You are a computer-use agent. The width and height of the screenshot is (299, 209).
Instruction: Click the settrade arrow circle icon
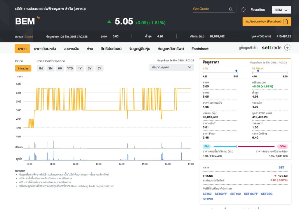287,47
